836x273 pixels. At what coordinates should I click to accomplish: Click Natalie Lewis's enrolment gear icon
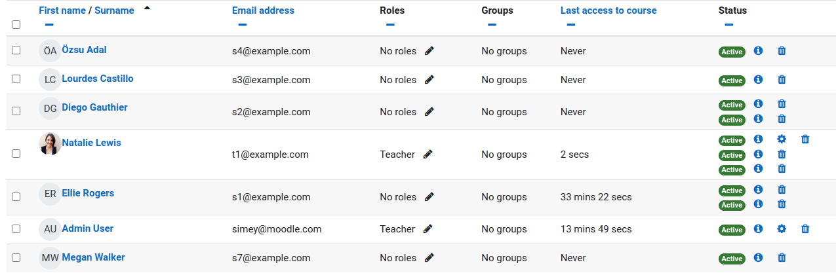click(781, 139)
